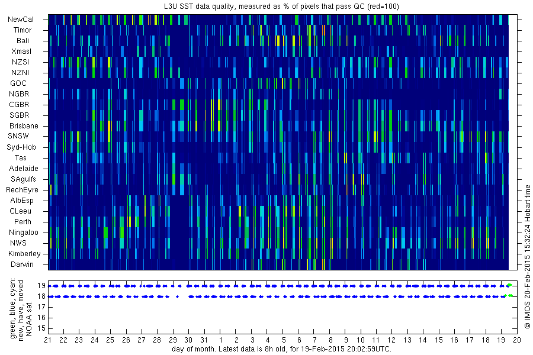Click the NZSI region label
533x355 pixels.
(20, 62)
